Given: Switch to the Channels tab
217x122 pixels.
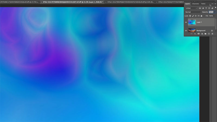Looking at the screenshot, I should pos(195,4).
